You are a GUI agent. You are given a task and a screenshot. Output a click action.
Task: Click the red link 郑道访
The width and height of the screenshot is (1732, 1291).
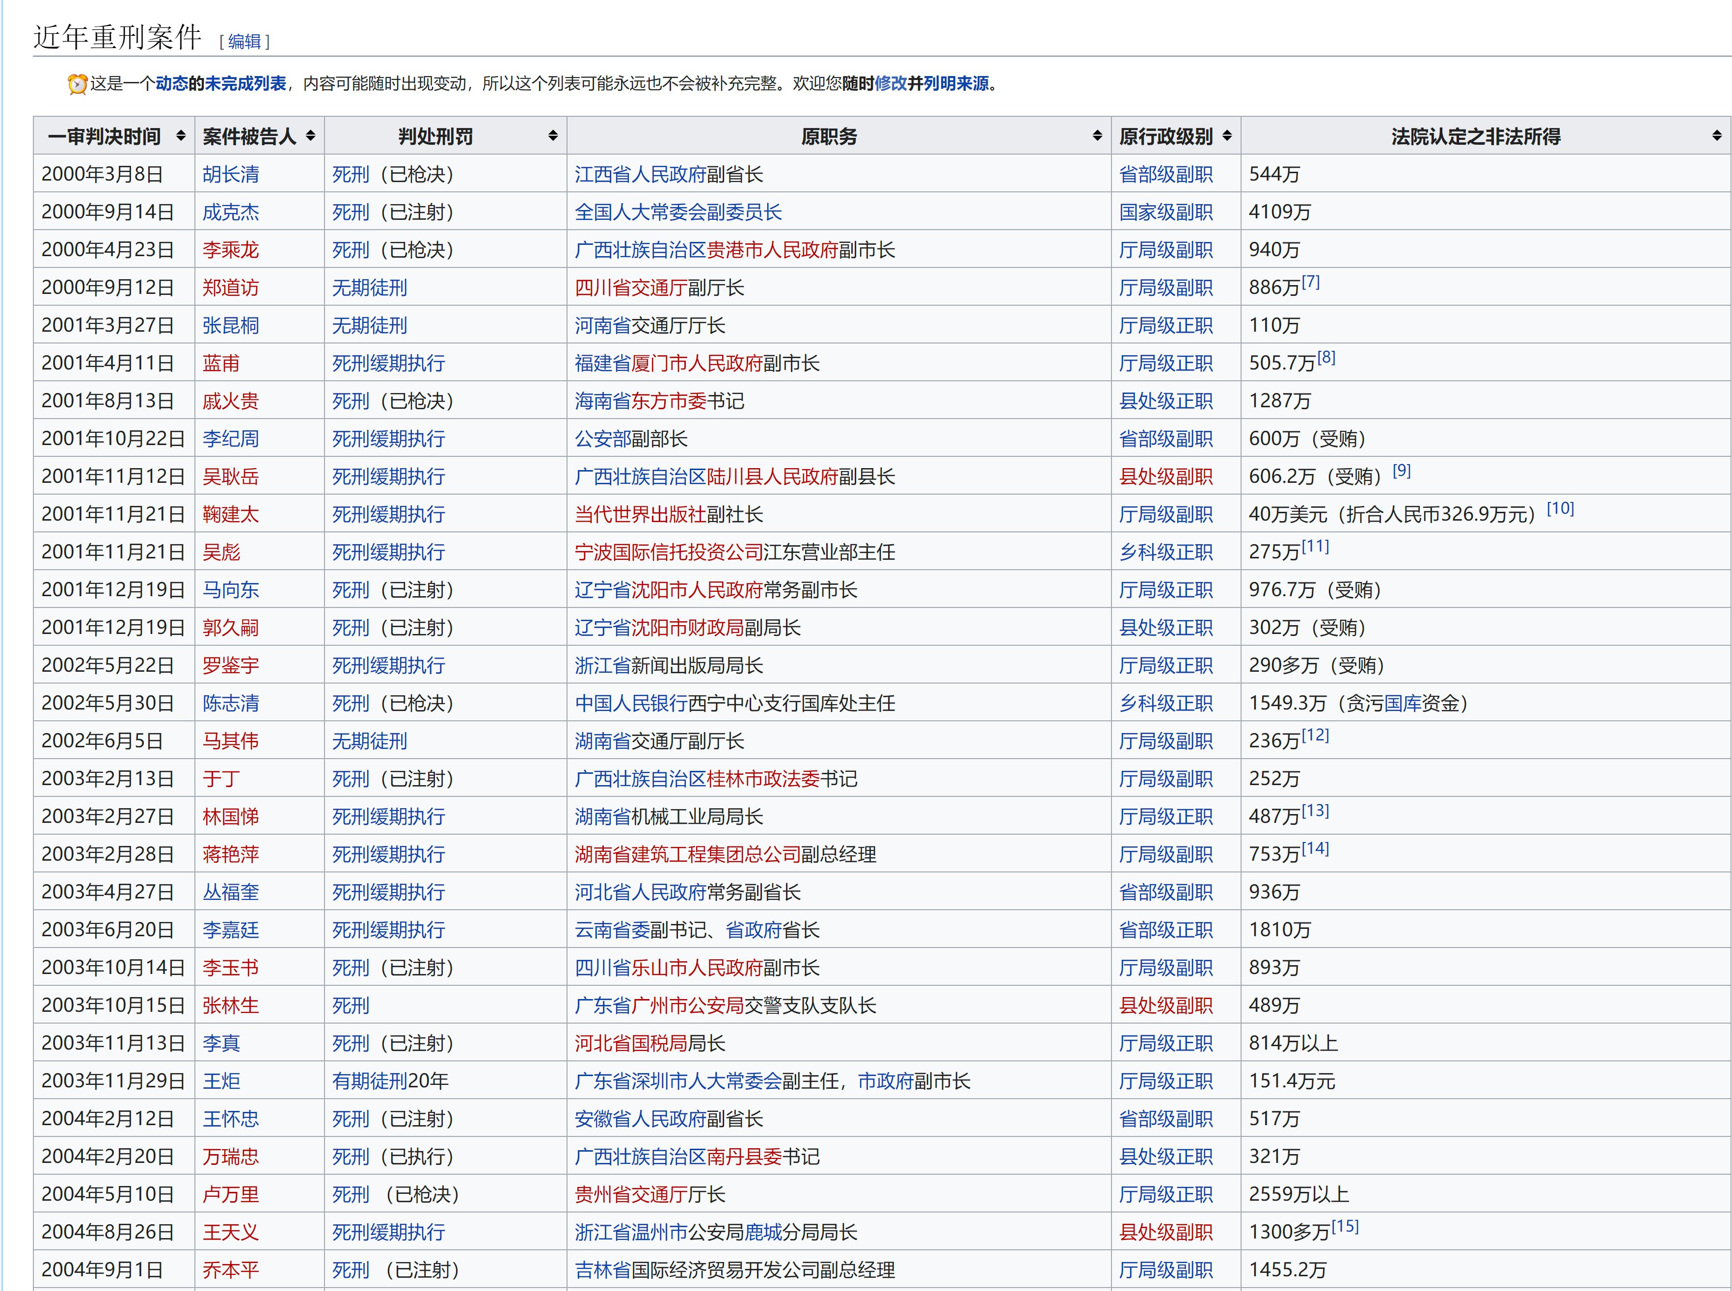coord(231,288)
